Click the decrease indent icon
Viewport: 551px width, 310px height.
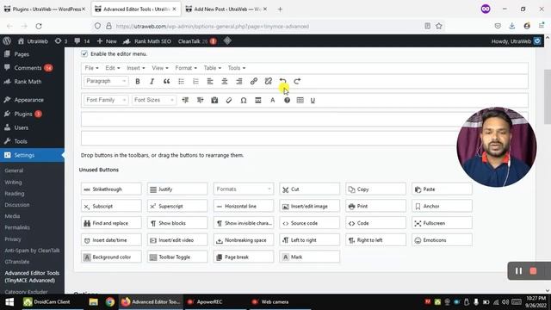185,100
